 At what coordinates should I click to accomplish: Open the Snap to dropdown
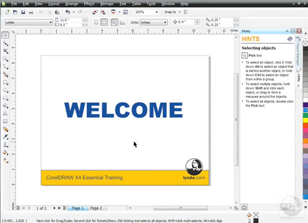click(x=180, y=12)
